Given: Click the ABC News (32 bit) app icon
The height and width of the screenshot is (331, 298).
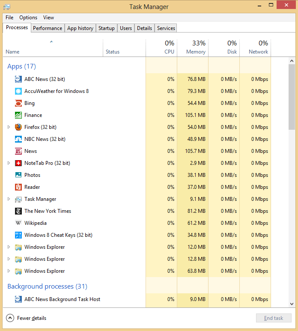Looking at the screenshot, I should tap(18, 79).
